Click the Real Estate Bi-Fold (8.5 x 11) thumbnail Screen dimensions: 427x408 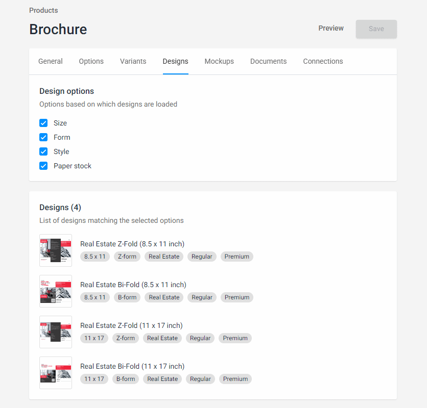coord(55,291)
